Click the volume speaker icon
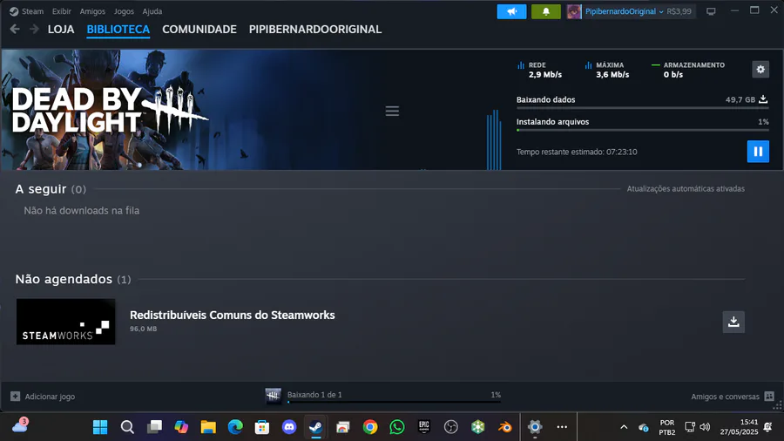 pos(705,427)
